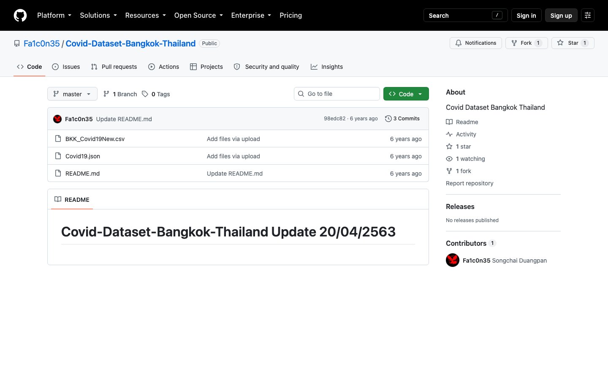Image resolution: width=608 pixels, height=380 pixels.
Task: Open the Fa1c0n35 owner profile link
Action: (x=42, y=43)
